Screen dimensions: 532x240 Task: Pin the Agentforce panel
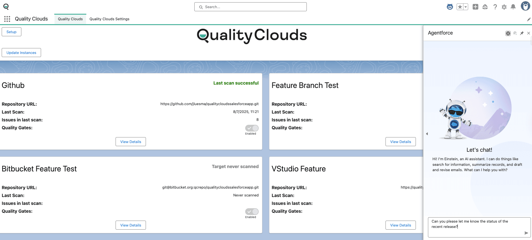click(522, 33)
